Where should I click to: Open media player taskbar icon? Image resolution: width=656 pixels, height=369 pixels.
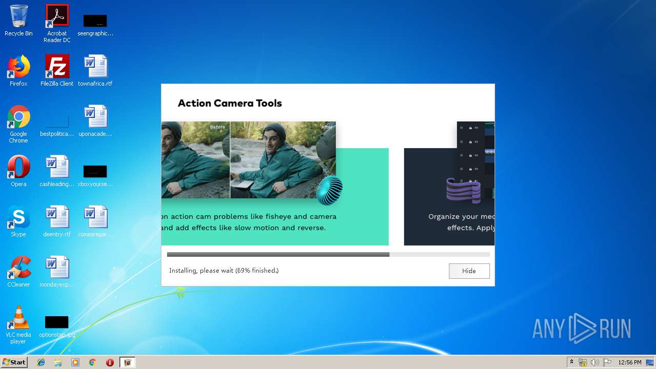point(75,362)
